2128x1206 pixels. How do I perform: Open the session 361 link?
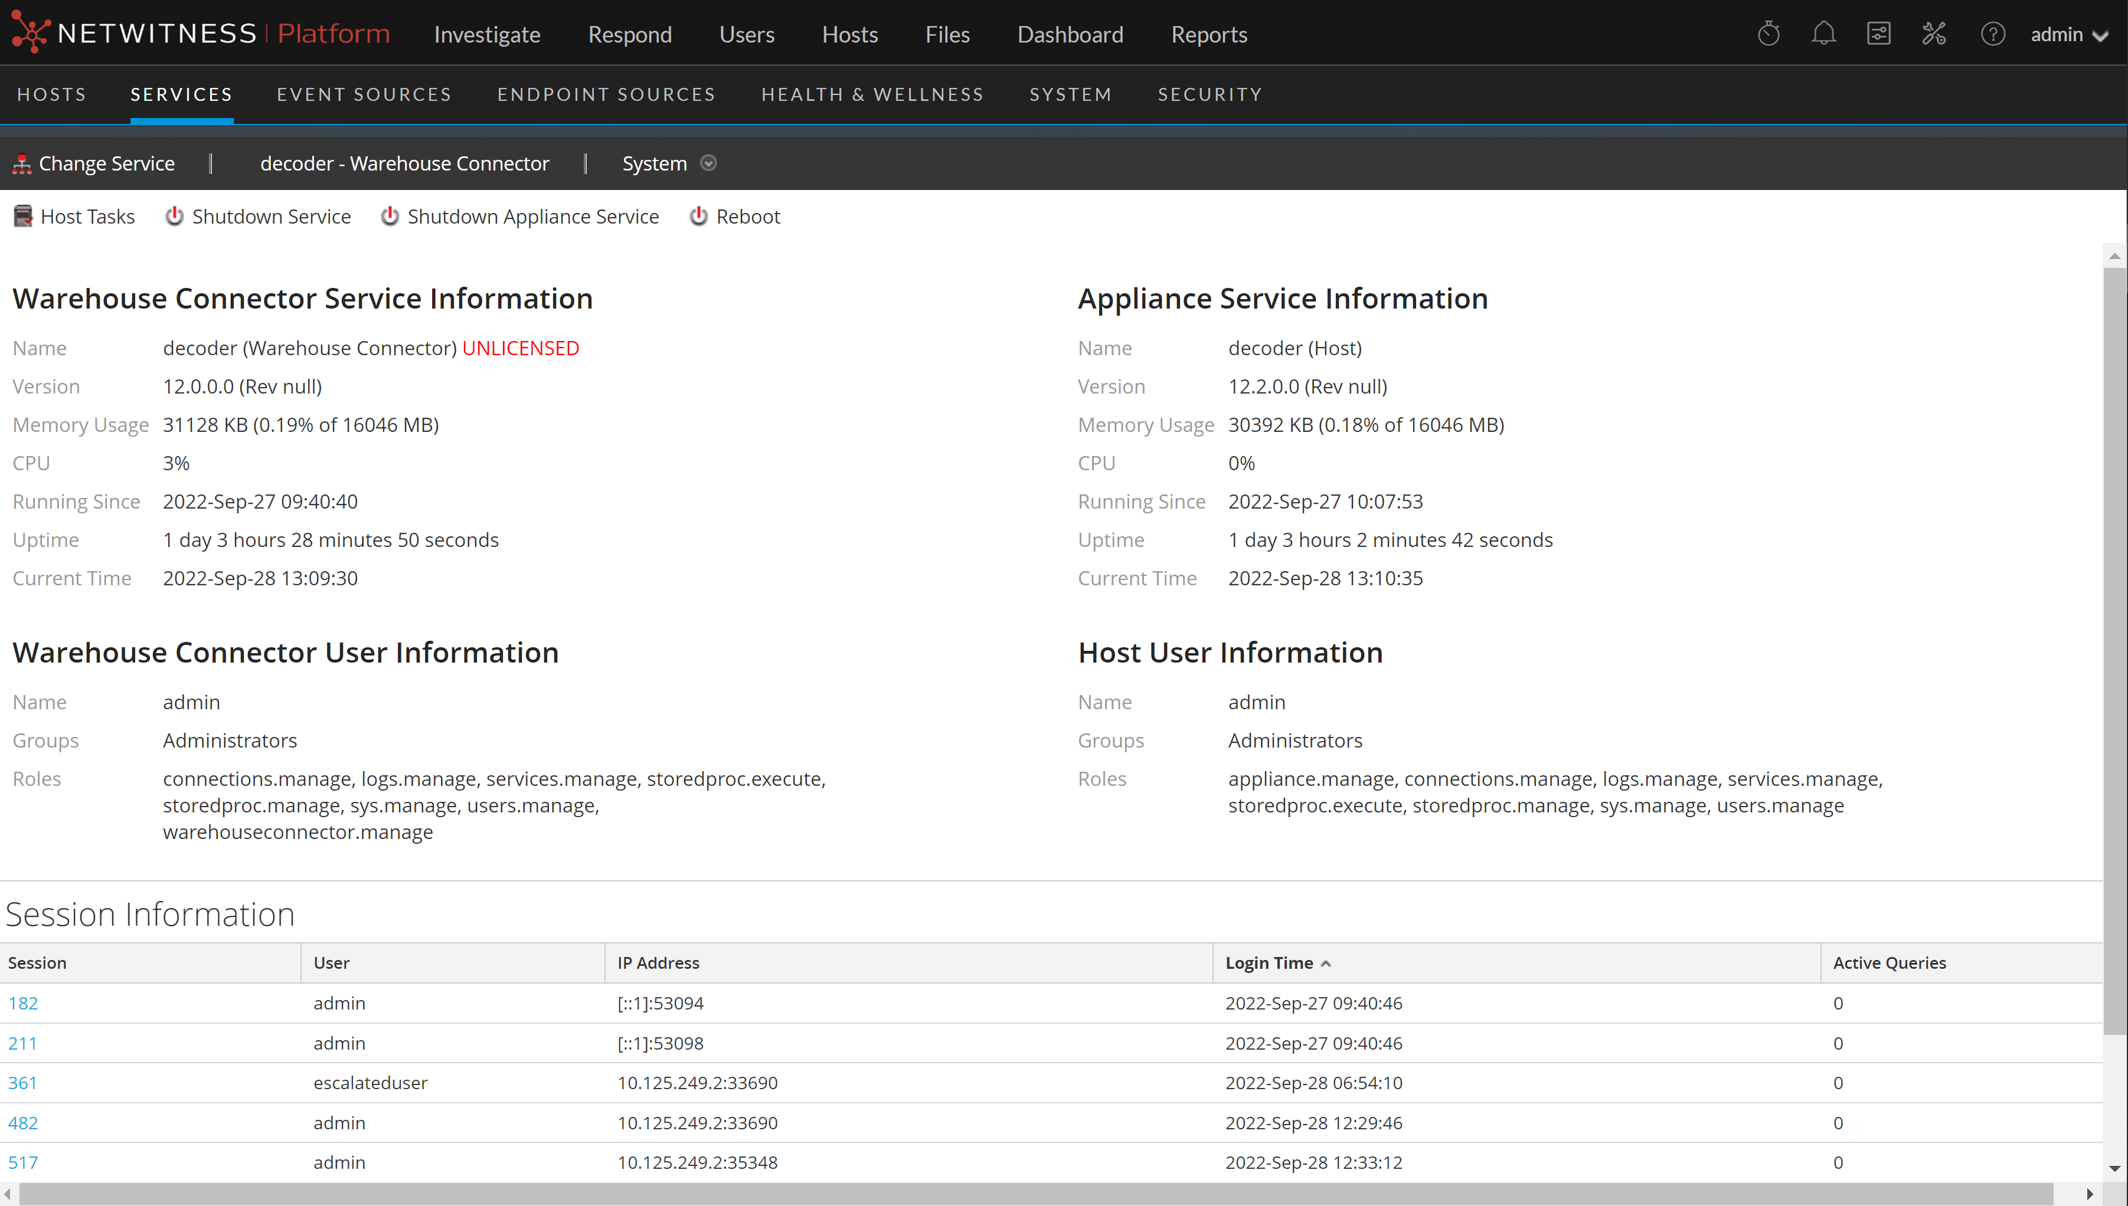(x=22, y=1083)
